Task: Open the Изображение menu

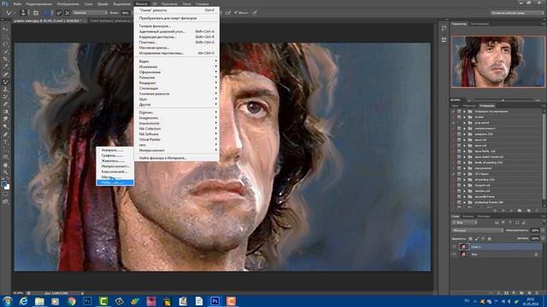Action: [68, 4]
